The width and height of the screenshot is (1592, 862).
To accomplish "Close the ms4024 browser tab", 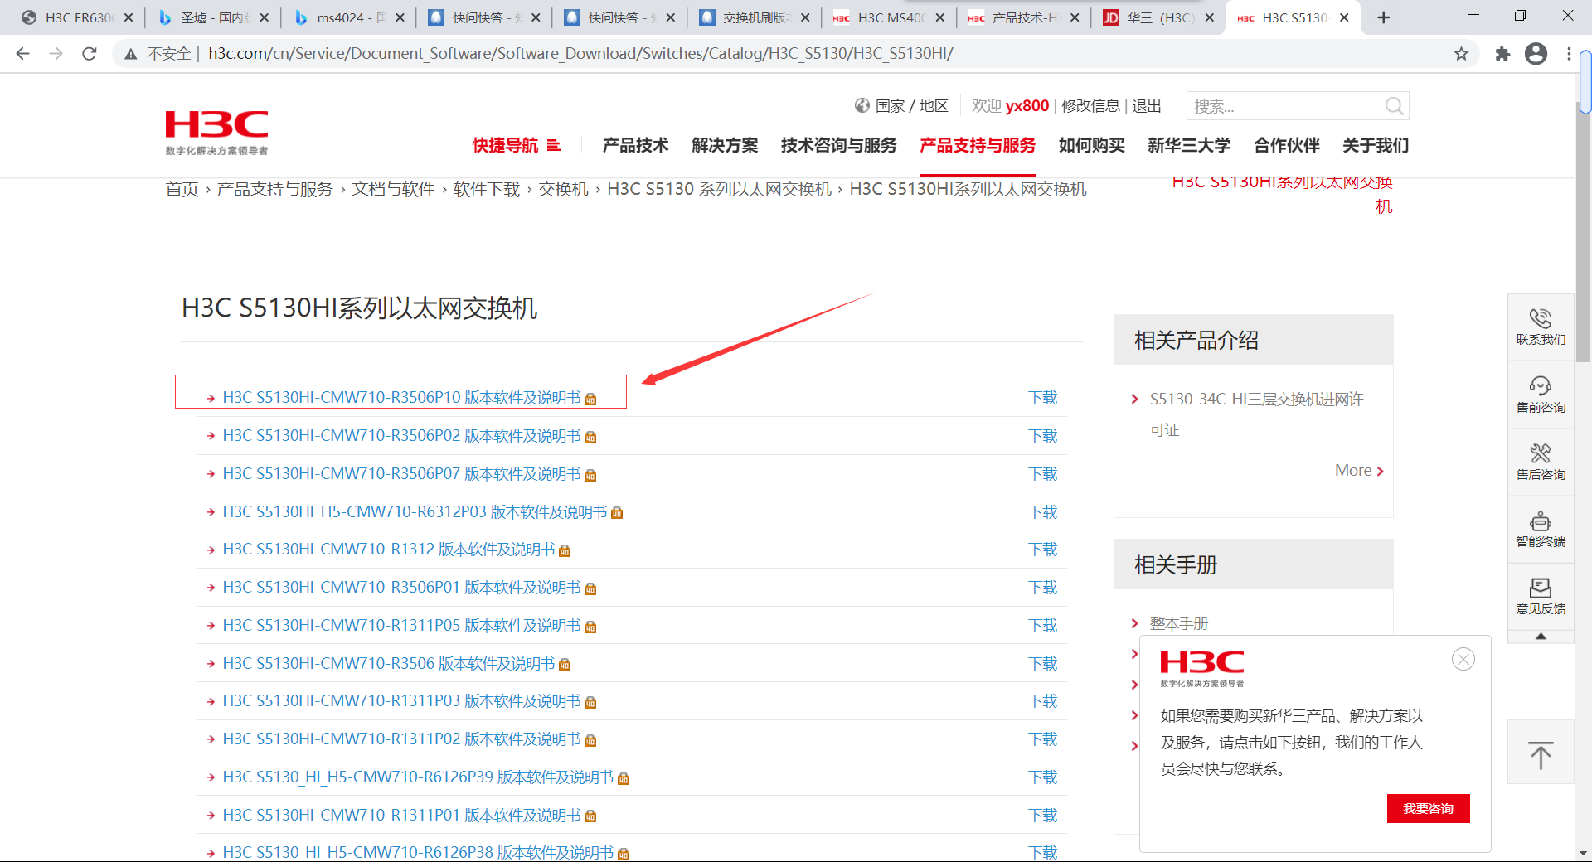I will pos(400,17).
